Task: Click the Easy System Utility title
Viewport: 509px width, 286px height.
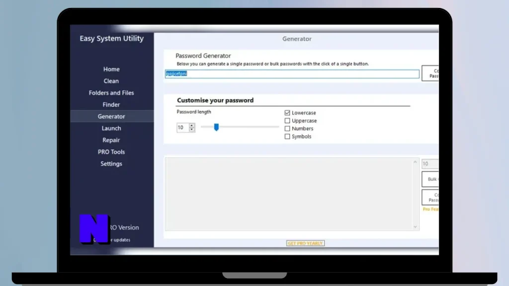Action: click(112, 39)
